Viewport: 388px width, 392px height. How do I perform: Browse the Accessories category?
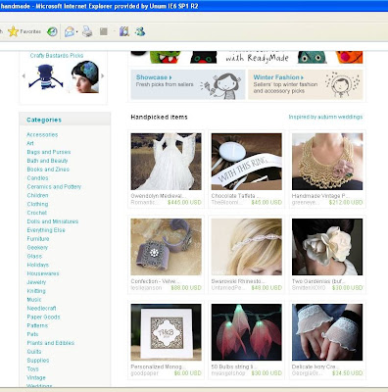[x=42, y=134]
